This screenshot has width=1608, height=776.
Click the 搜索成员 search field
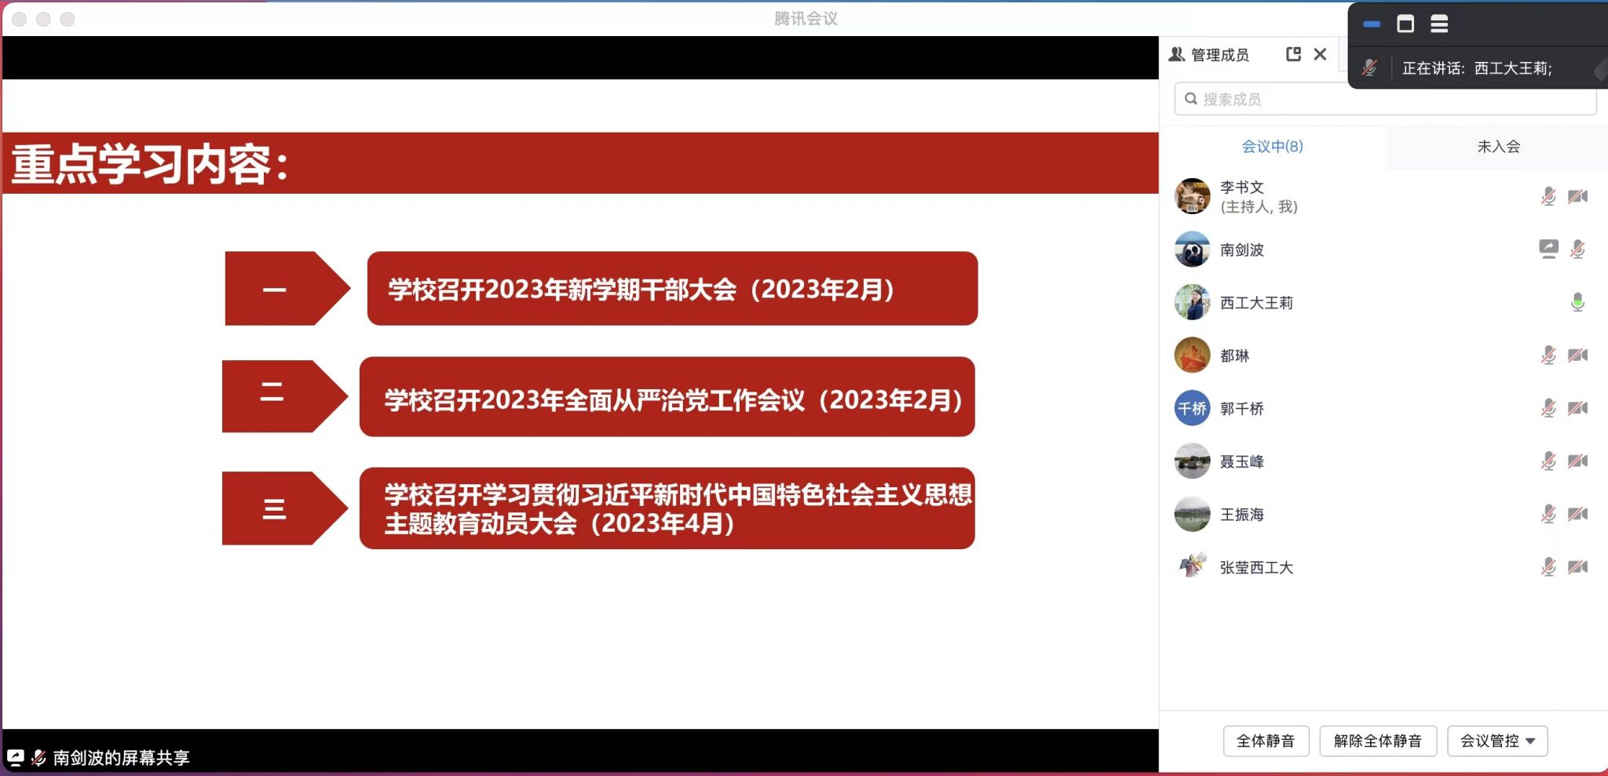point(1385,100)
